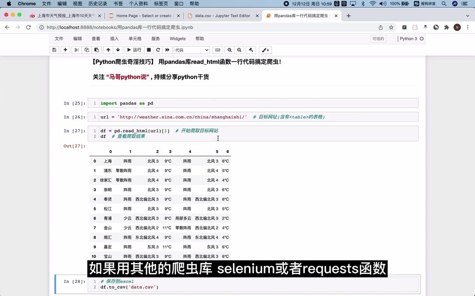Expand the bookmarks dropdown arrow near the tabs
The image size is (475, 296).
(468, 15)
